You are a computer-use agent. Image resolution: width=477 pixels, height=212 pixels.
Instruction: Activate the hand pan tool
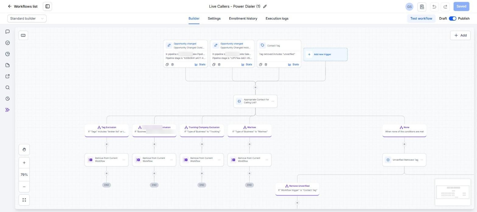tap(24, 149)
